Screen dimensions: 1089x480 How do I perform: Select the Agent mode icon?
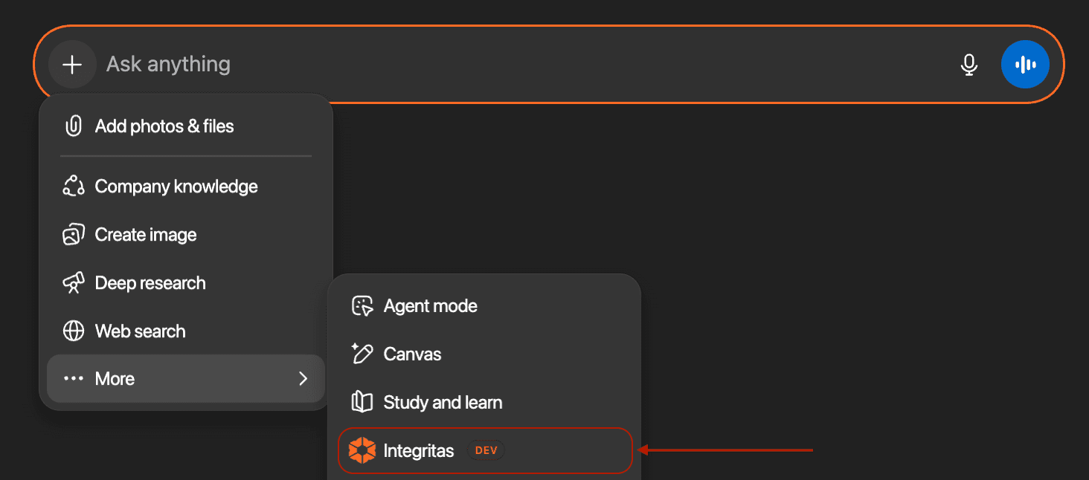click(x=362, y=305)
